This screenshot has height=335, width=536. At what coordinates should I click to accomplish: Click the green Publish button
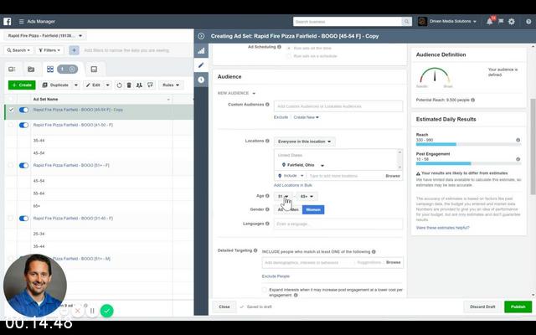pyautogui.click(x=518, y=307)
